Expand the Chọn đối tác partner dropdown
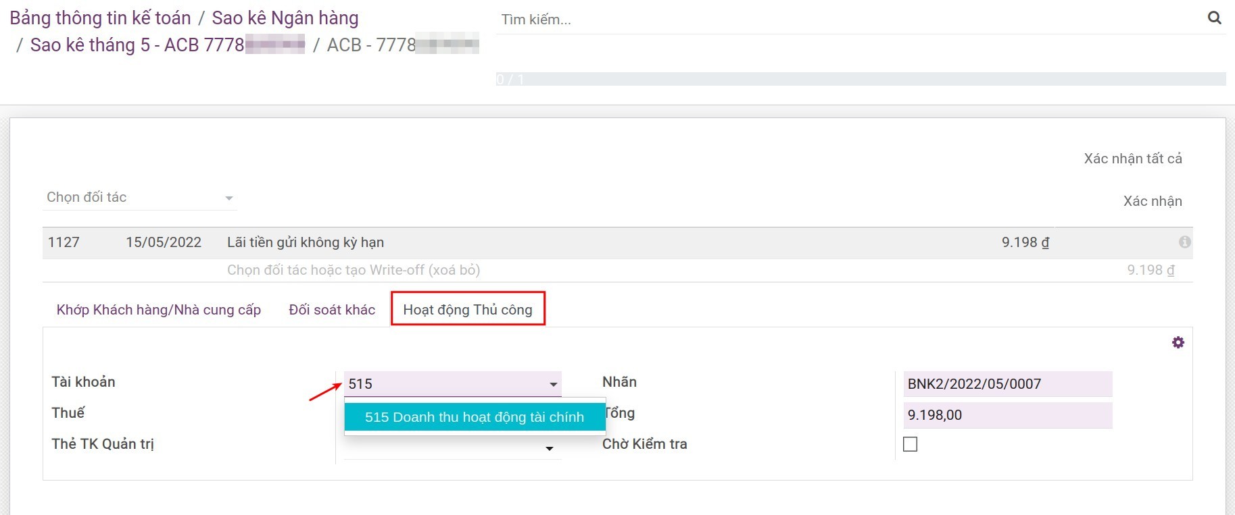Image resolution: width=1235 pixels, height=515 pixels. click(228, 198)
